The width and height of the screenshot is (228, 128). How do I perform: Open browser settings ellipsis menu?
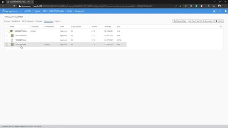point(225,6)
